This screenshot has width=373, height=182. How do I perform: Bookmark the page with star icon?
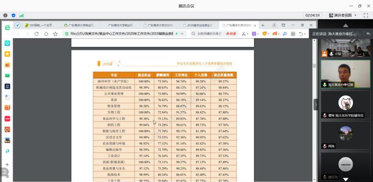55,34
